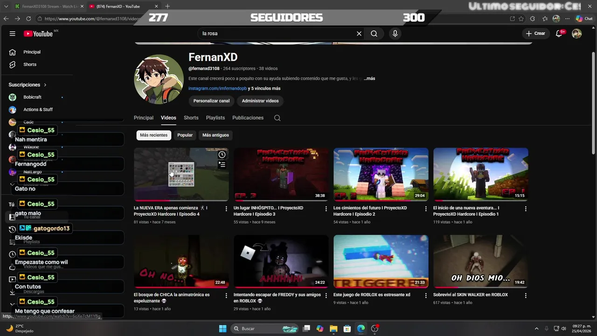The width and height of the screenshot is (597, 336).
Task: Start voice search with the microphone
Action: pyautogui.click(x=395, y=34)
